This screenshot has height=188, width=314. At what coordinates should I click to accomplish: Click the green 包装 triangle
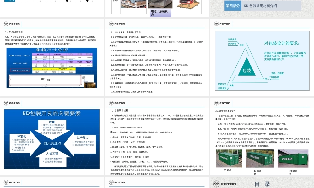coord(247,68)
